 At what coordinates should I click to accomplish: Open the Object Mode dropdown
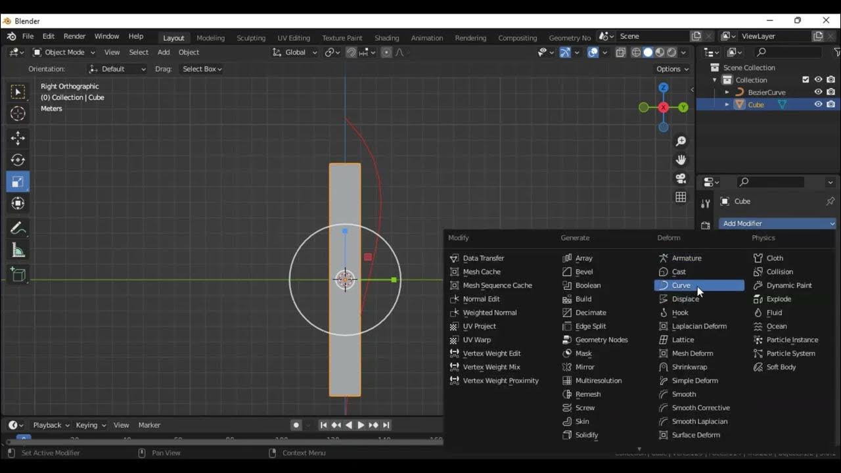tap(64, 53)
